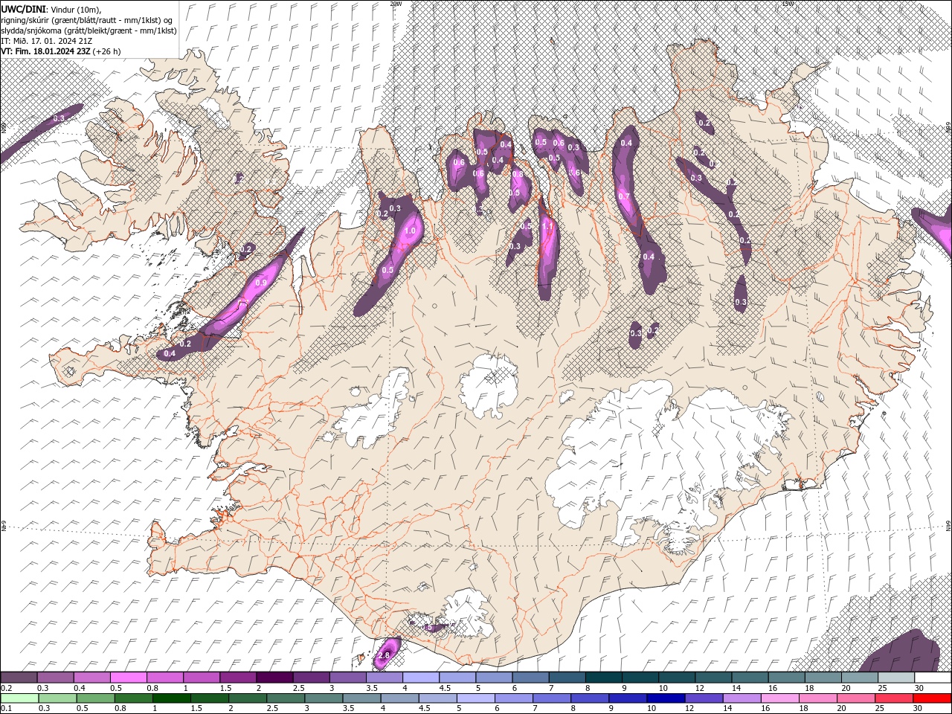Click the deep blue 10 mm rain legend swatch
The width and height of the screenshot is (952, 714).
[x=666, y=698]
